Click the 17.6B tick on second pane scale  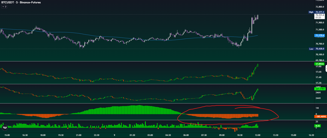318,72
